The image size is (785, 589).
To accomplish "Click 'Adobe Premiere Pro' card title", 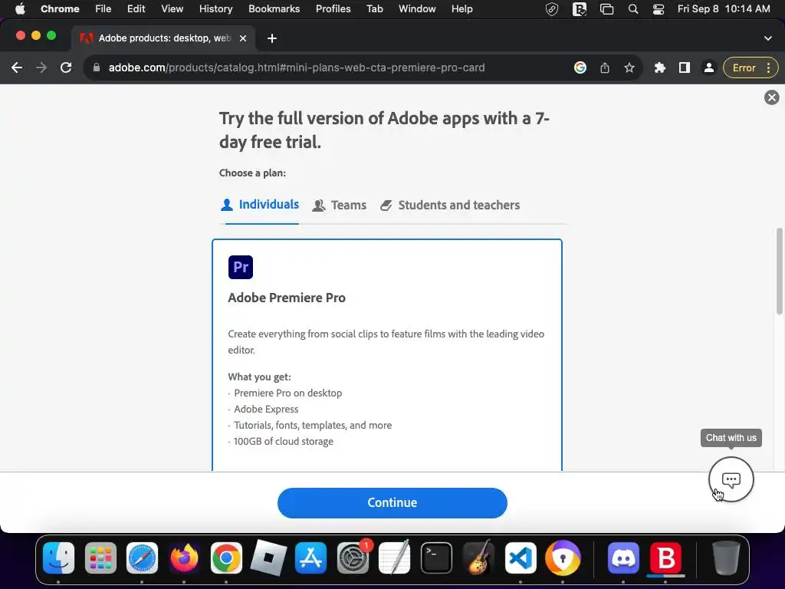I will pyautogui.click(x=287, y=298).
